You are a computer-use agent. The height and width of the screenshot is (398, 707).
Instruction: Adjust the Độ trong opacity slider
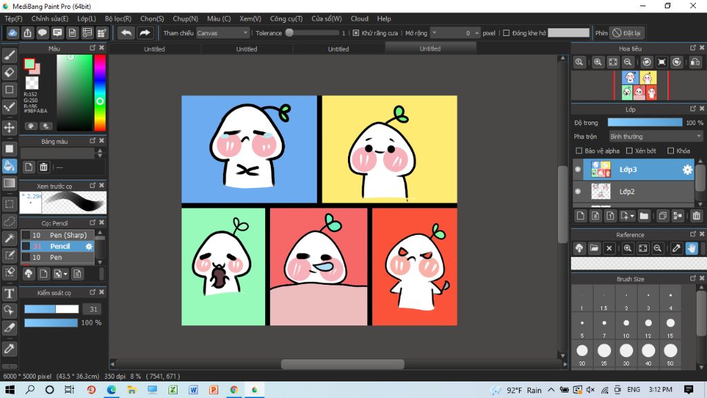point(645,122)
